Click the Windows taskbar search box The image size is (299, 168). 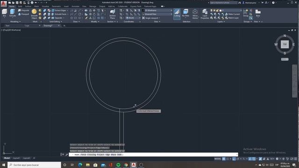34,165
